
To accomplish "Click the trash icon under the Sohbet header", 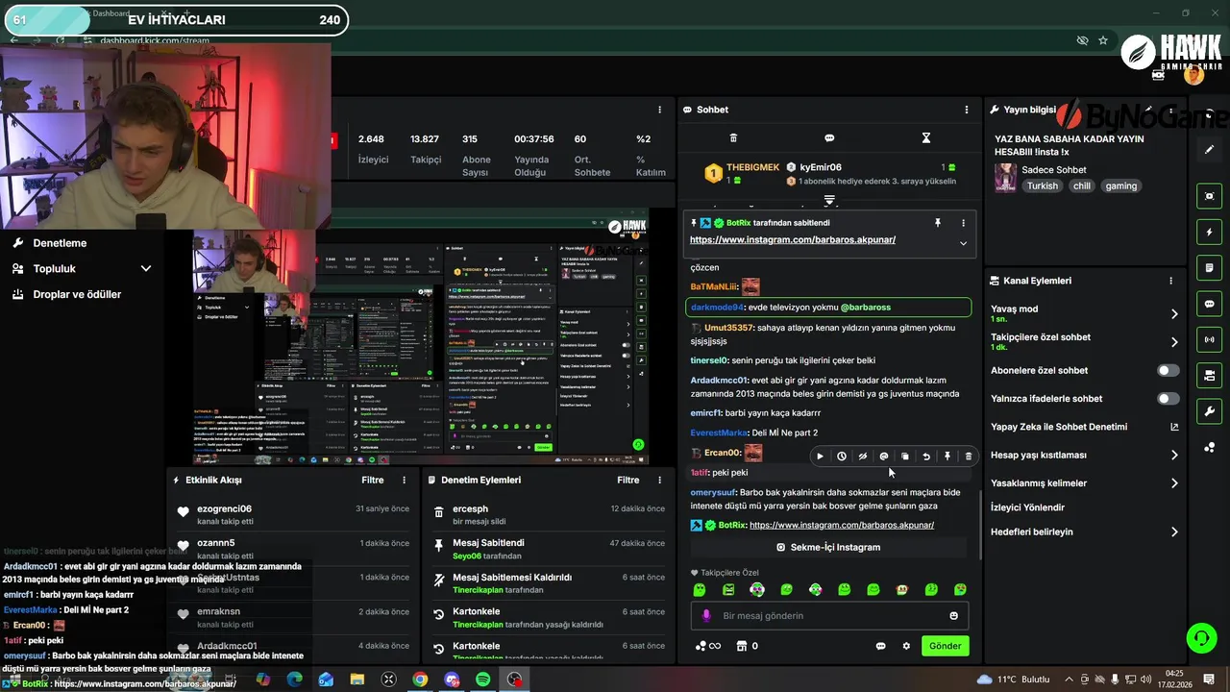I will tap(733, 138).
